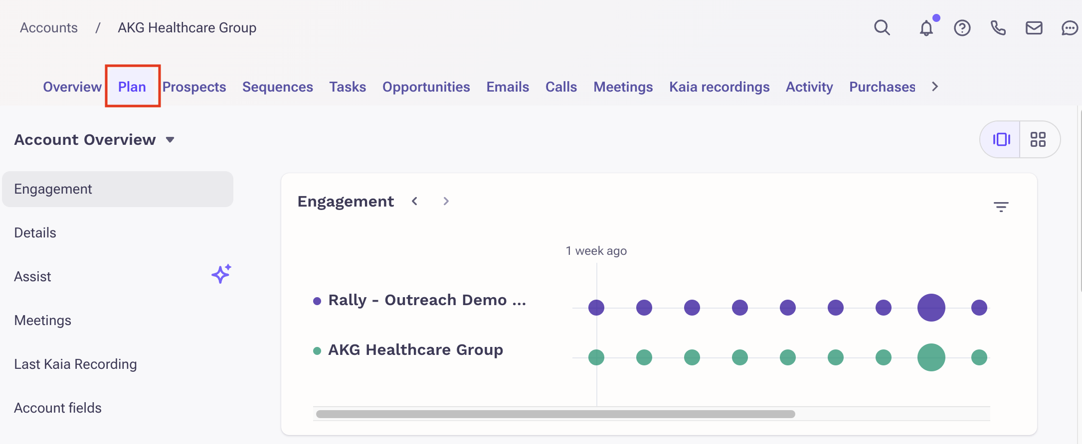Open the chat bubble icon
Image resolution: width=1082 pixels, height=444 pixels.
coord(1070,28)
